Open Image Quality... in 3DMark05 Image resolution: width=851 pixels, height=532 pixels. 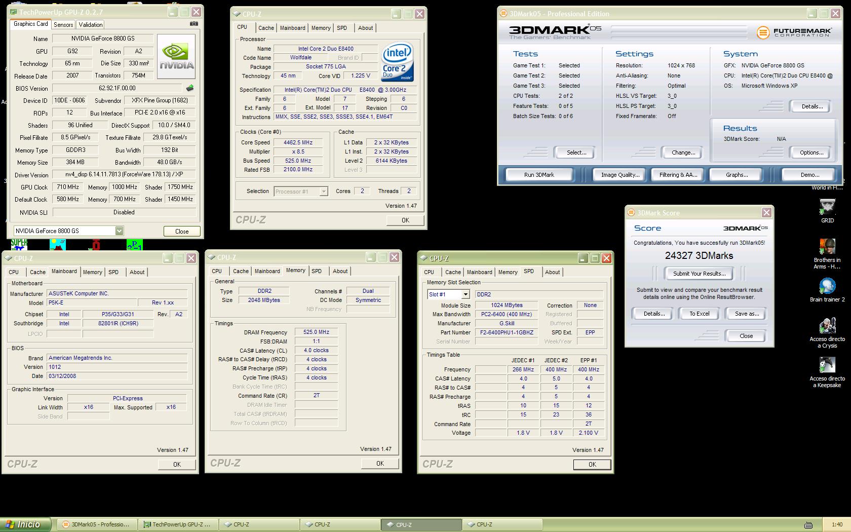pyautogui.click(x=620, y=175)
